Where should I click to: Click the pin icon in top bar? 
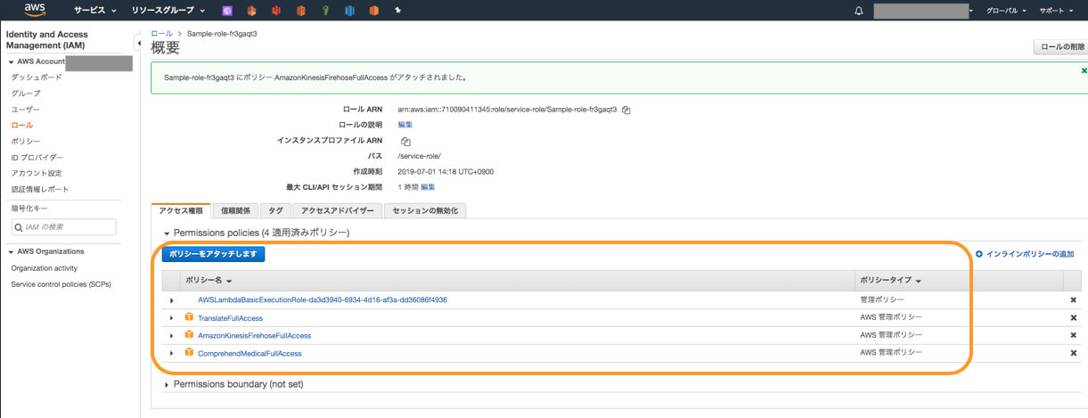397,11
